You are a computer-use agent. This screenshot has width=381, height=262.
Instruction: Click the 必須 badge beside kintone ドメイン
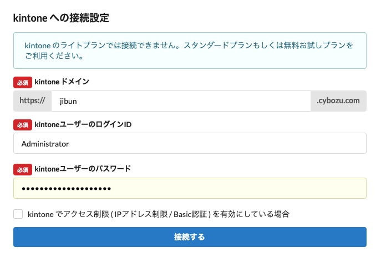tap(22, 82)
